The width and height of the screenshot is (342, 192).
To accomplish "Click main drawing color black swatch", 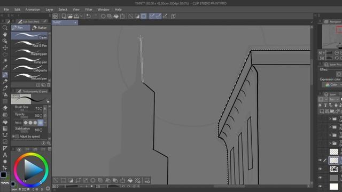I will point(3,174).
